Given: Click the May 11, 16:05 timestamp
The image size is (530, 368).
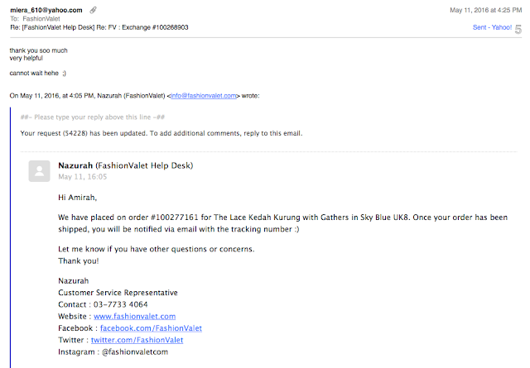Looking at the screenshot, I should (83, 177).
